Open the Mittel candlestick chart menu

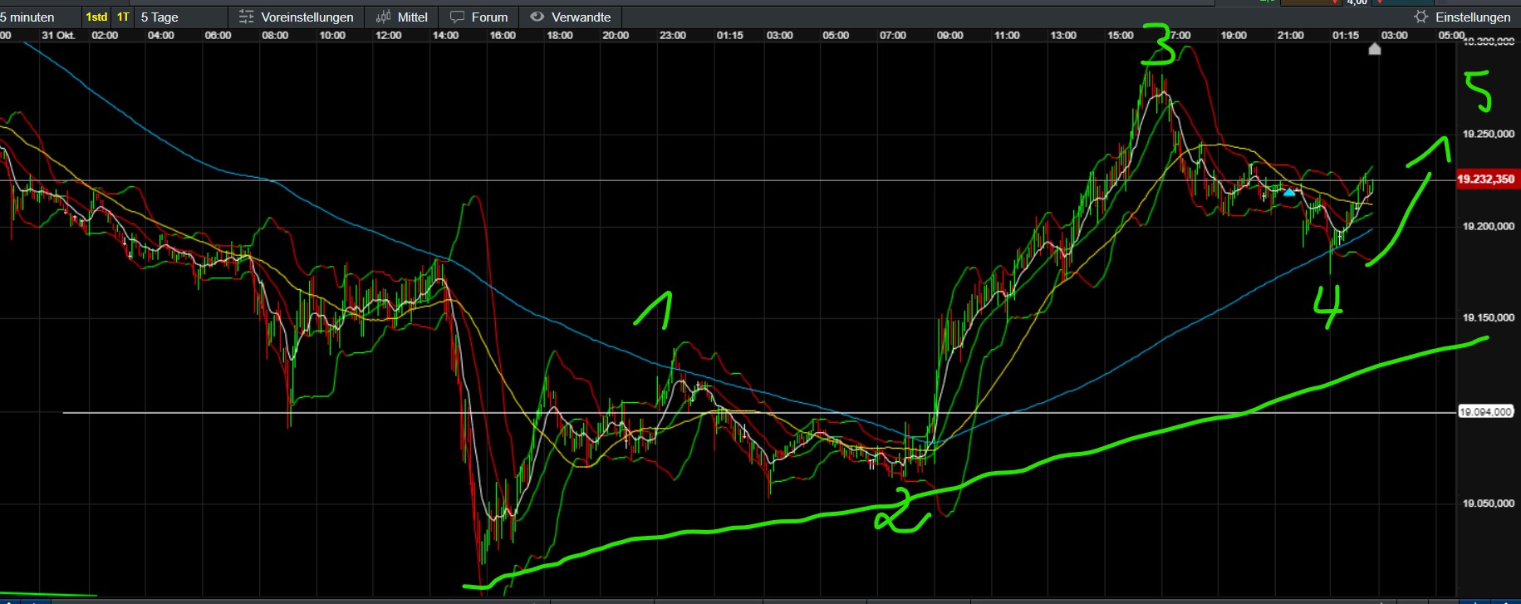click(402, 17)
